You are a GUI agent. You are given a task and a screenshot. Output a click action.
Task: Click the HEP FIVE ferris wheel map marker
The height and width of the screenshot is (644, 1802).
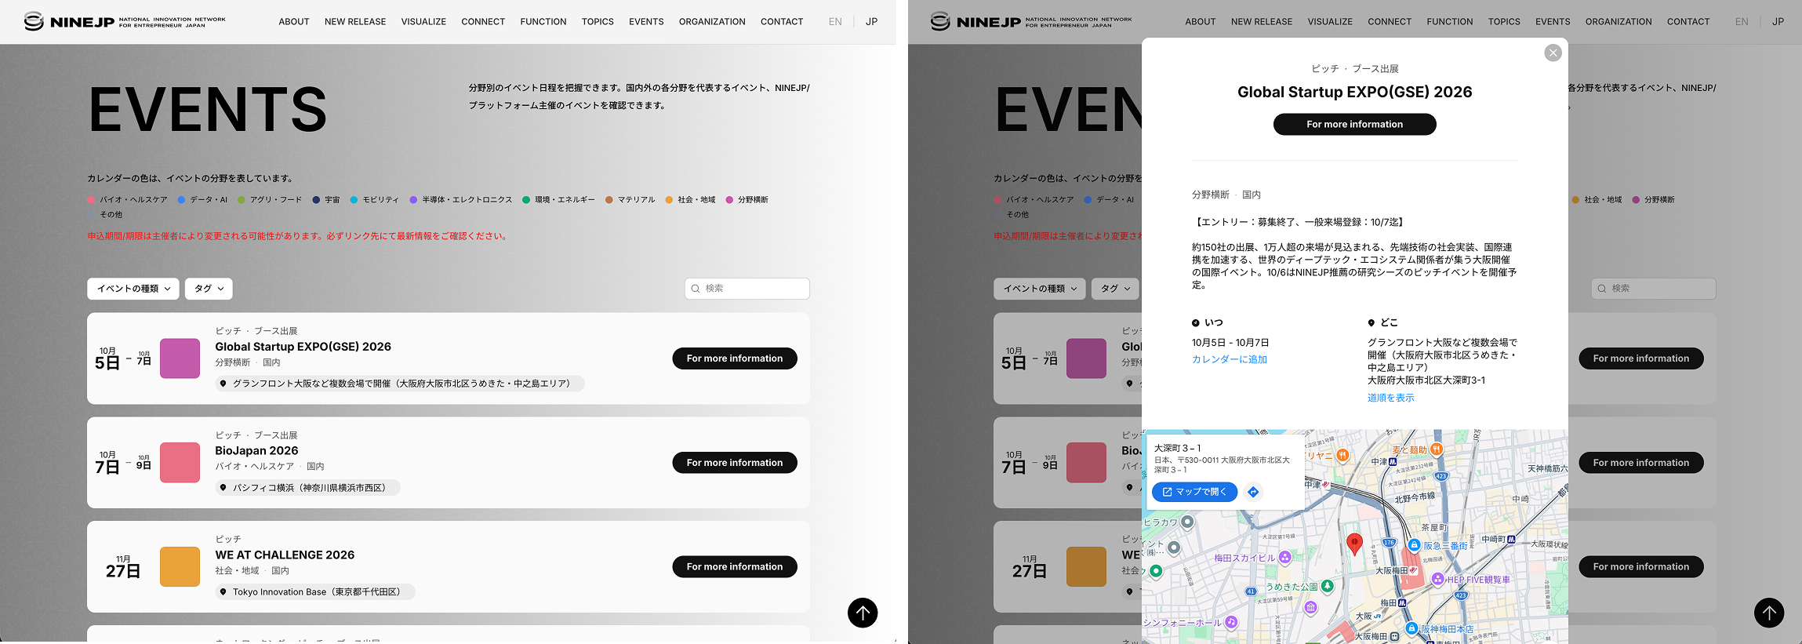(1437, 579)
